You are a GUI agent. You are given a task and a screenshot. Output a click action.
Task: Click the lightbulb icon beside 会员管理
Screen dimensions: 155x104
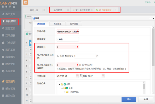3,21
